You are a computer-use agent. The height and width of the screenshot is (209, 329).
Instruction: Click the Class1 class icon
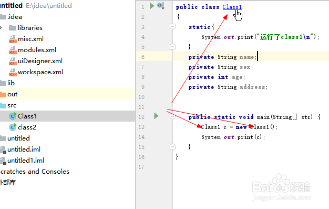click(x=13, y=116)
